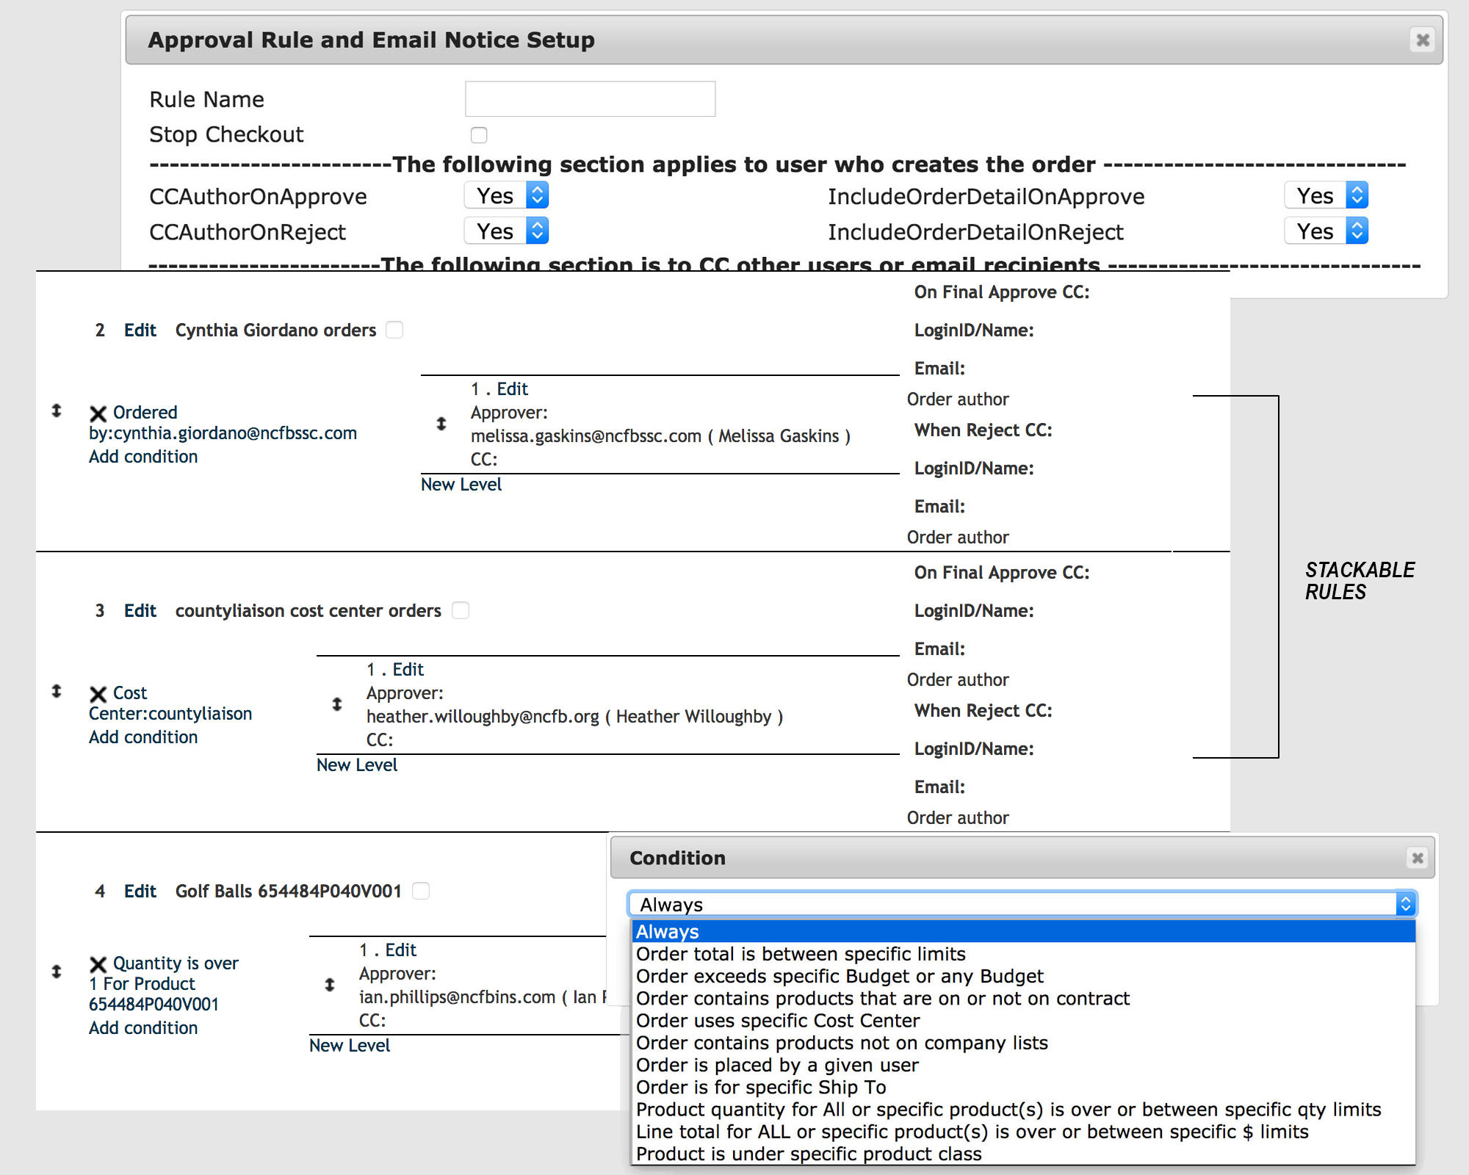Click the melissa.gaskins@ncfbssc.com approver email
The width and height of the screenshot is (1469, 1175).
(x=586, y=435)
